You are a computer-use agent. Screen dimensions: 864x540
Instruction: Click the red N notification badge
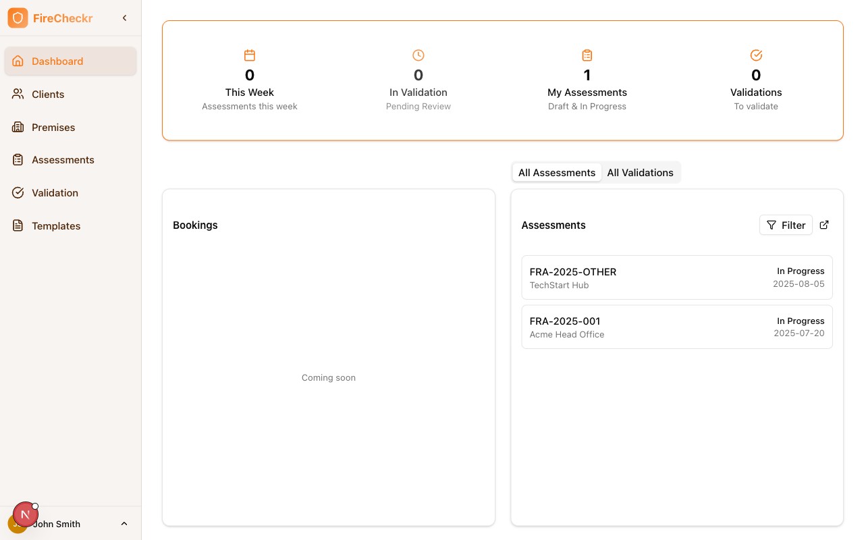click(25, 515)
